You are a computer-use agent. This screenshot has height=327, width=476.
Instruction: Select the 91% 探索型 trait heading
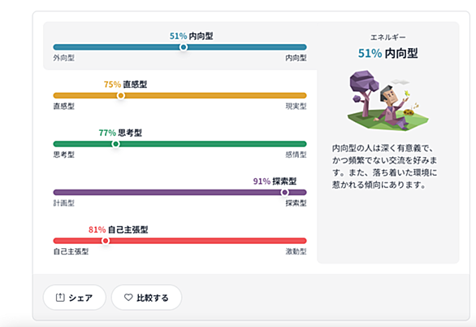[x=275, y=181]
